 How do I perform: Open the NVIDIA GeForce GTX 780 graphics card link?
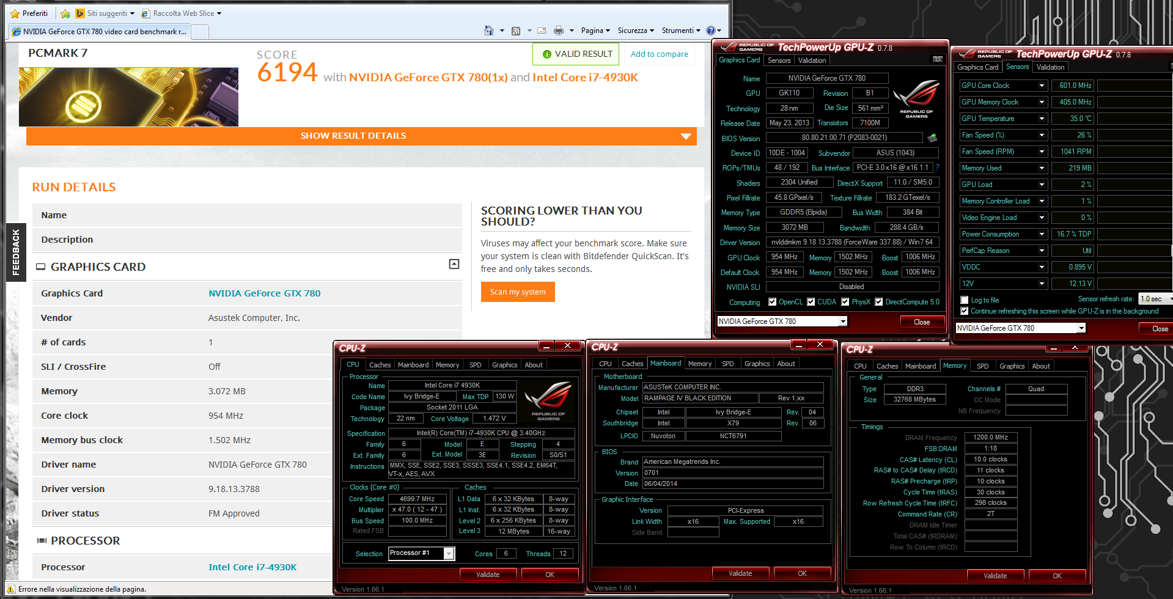(264, 293)
